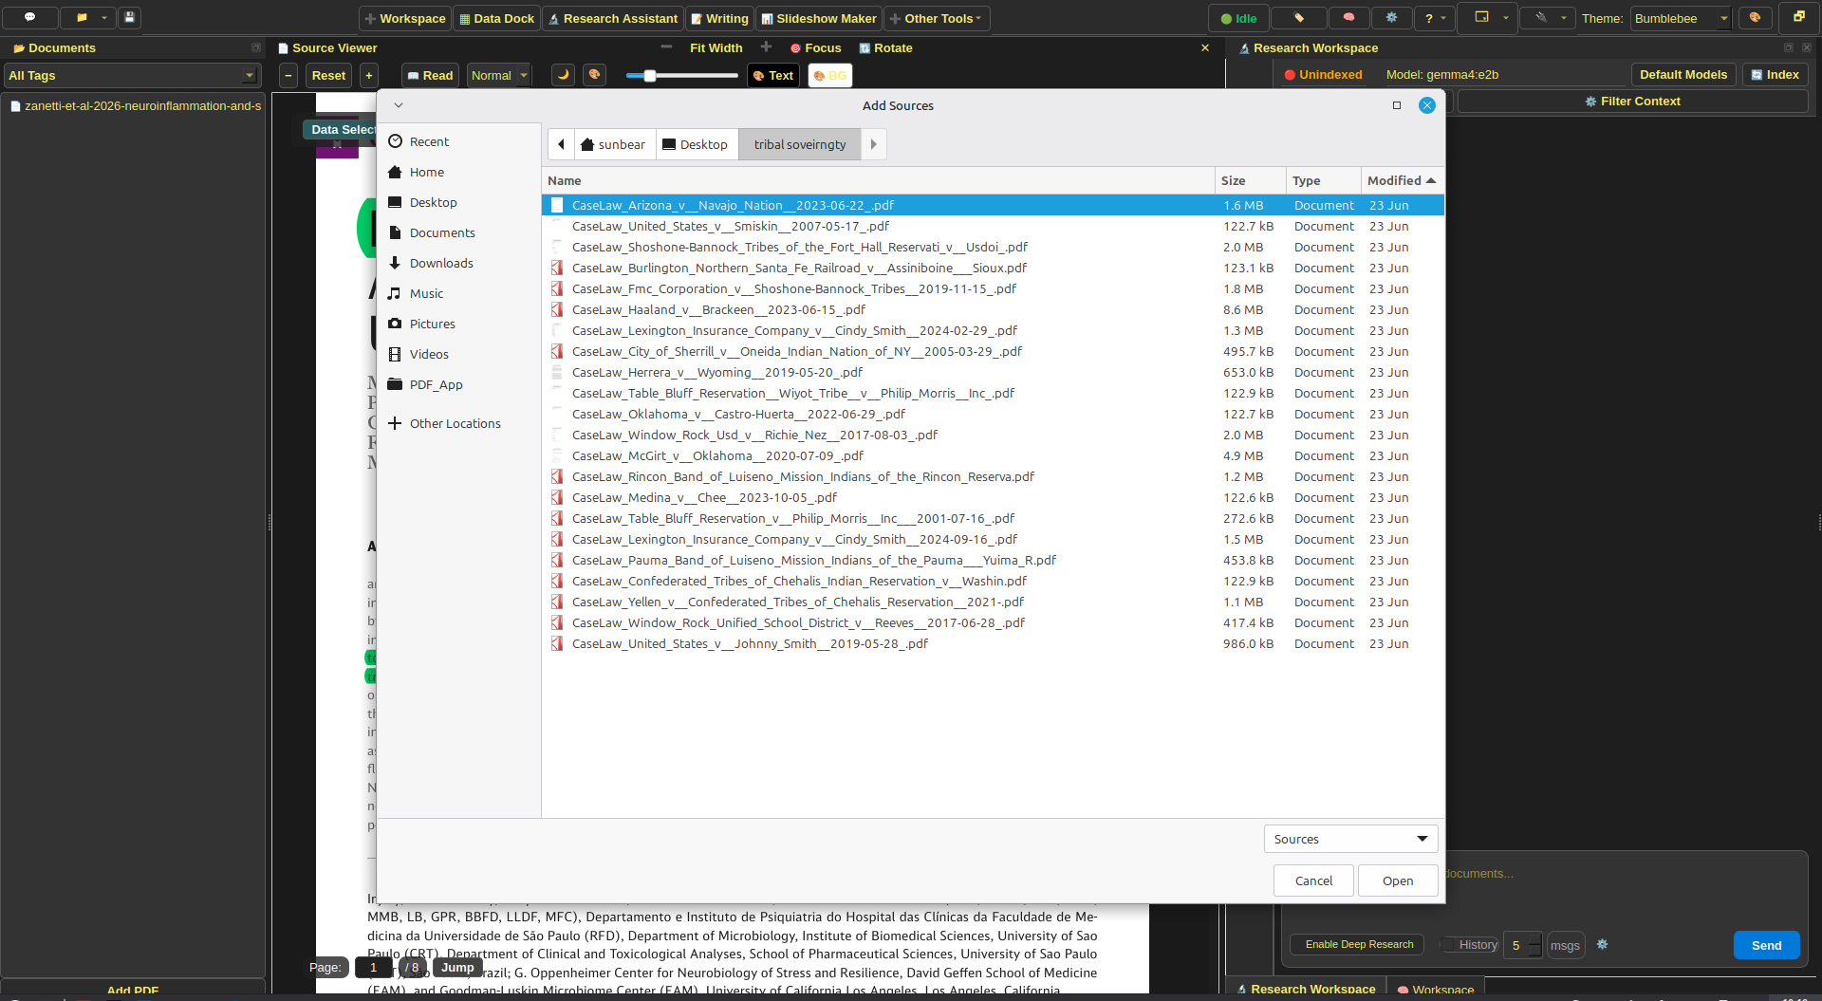Click the Filter Context button
The image size is (1822, 1001).
tap(1632, 102)
